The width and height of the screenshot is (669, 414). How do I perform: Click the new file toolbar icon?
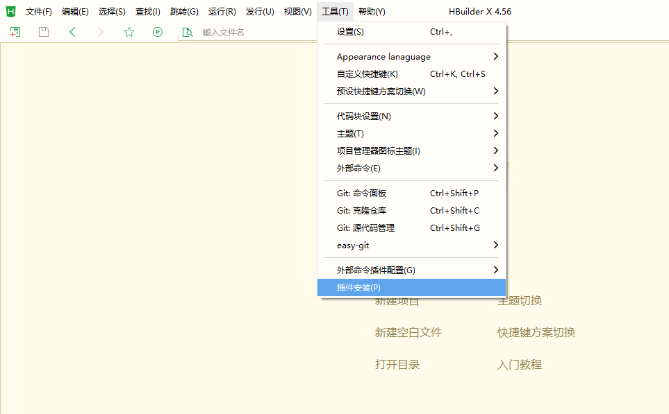pos(15,32)
